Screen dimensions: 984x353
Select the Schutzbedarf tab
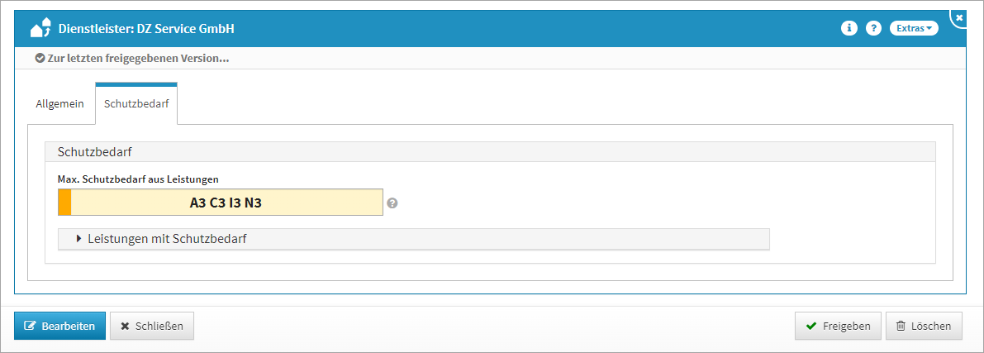[136, 104]
